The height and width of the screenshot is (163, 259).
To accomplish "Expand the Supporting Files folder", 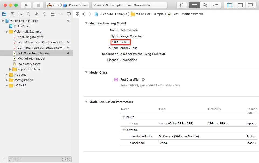I will tap(11, 69).
